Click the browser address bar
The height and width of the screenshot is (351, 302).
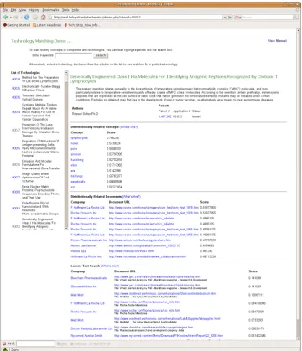pyautogui.click(x=137, y=18)
